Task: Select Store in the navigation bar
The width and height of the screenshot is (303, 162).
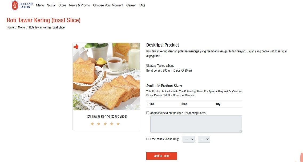Action: [62, 5]
